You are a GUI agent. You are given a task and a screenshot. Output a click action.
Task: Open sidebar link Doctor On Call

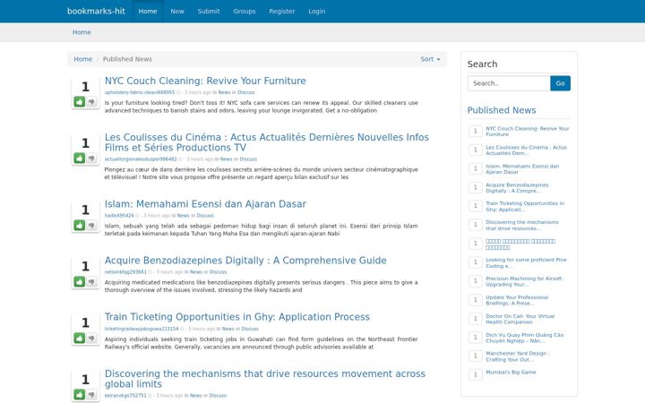520,319
